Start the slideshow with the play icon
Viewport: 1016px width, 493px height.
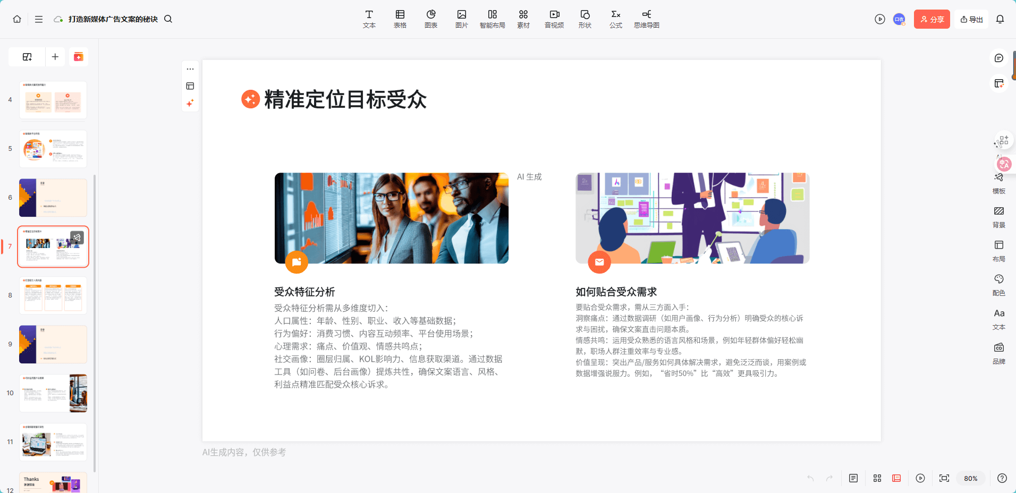(879, 19)
